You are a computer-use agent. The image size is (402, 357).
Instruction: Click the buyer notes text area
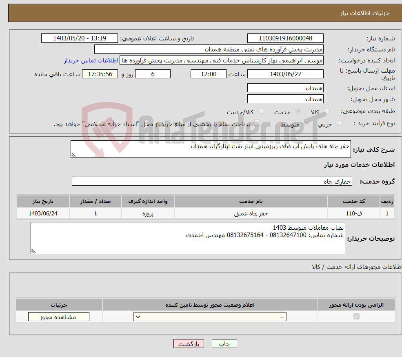click(188, 238)
